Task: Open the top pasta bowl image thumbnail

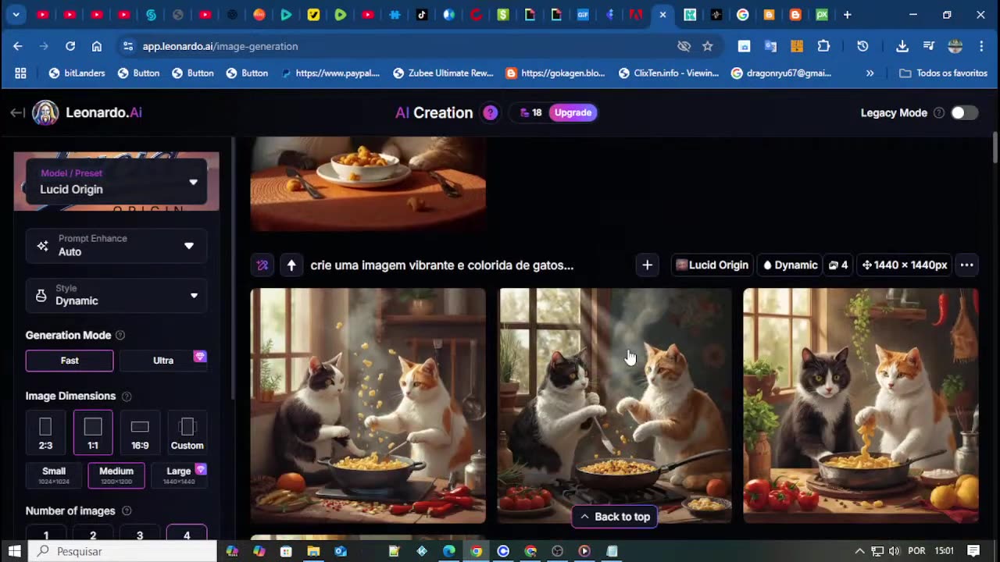Action: [x=368, y=184]
